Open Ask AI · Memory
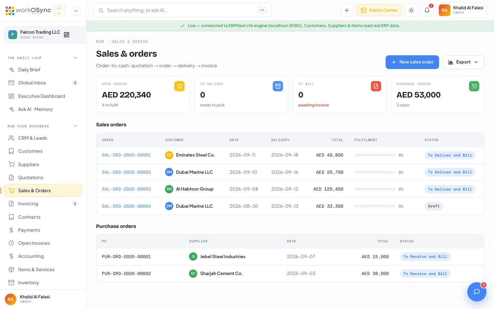494x309 pixels. pyautogui.click(x=43, y=109)
